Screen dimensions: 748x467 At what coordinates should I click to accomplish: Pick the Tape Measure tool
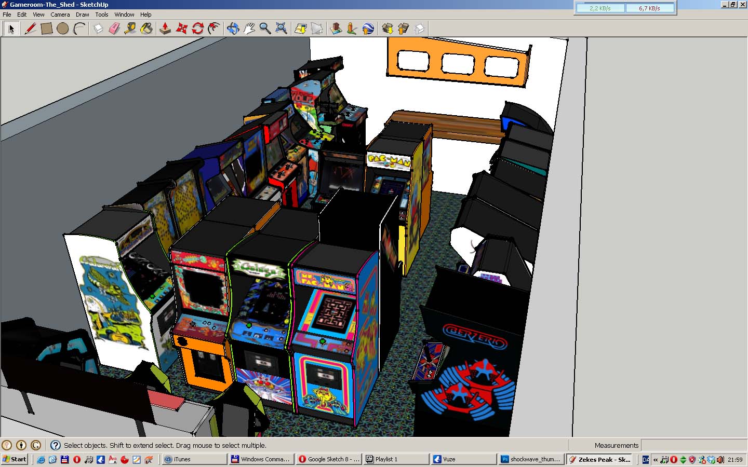coord(130,29)
